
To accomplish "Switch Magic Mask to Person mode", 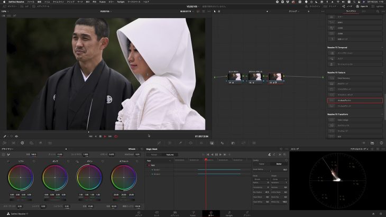I will tap(154, 155).
